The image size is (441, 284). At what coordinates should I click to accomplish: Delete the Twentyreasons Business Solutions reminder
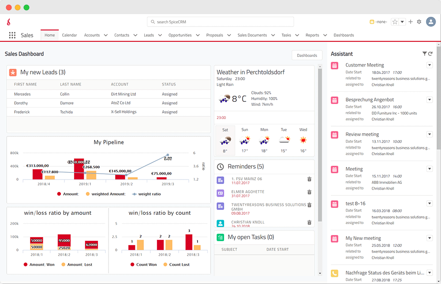310,205
